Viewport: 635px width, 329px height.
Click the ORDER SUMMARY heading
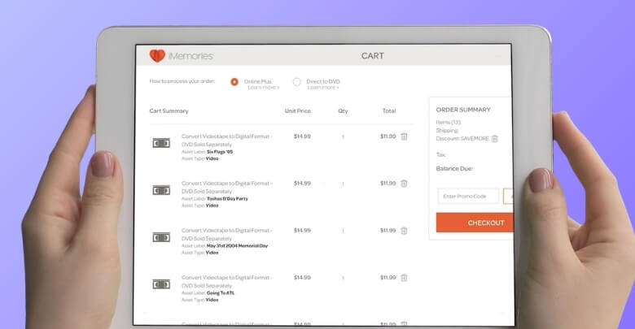pyautogui.click(x=463, y=110)
